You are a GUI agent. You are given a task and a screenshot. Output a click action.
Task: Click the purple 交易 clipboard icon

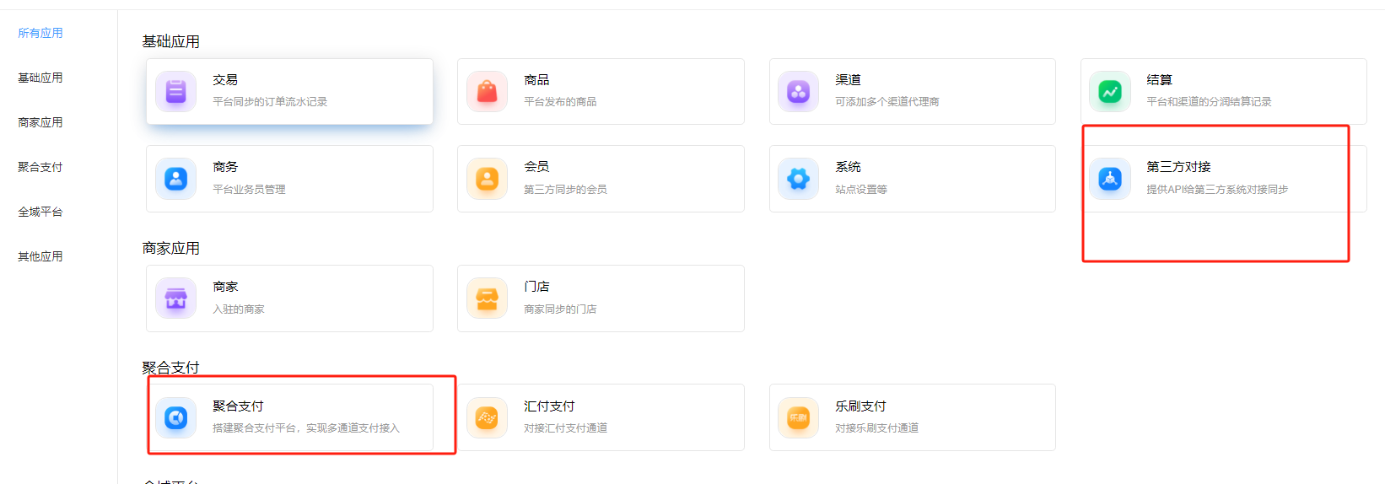click(175, 91)
